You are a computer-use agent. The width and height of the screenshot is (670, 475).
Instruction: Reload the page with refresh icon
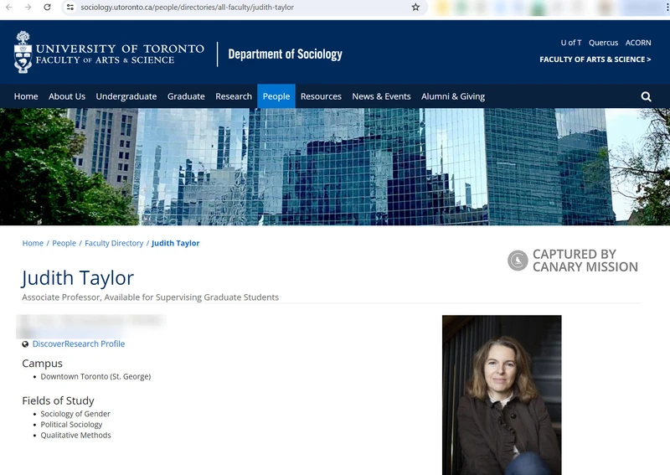48,8
